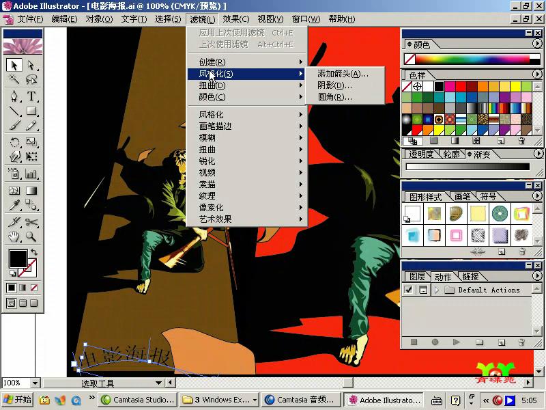Pick the red swatch in 色样 panel
The image size is (546, 410).
pyautogui.click(x=461, y=86)
